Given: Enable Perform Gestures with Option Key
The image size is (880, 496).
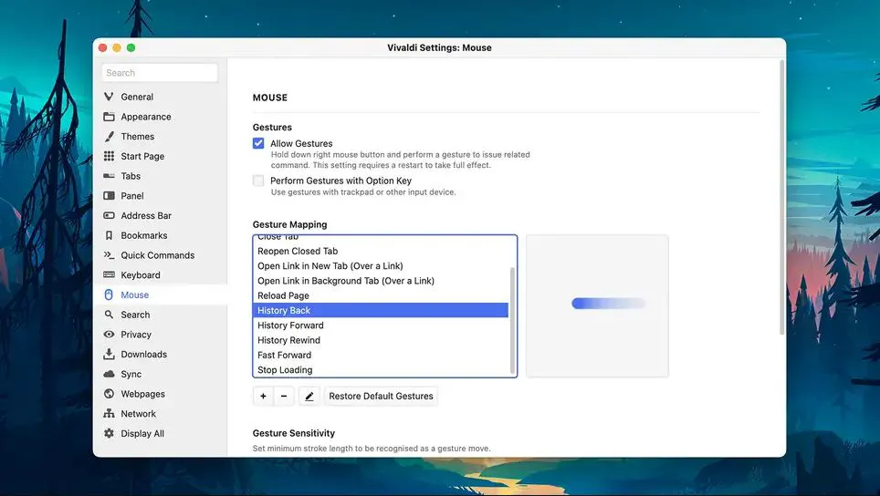Looking at the screenshot, I should coord(258,181).
